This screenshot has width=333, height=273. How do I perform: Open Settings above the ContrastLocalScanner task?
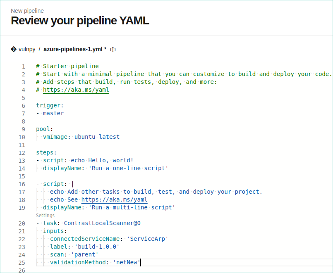[x=45, y=216]
